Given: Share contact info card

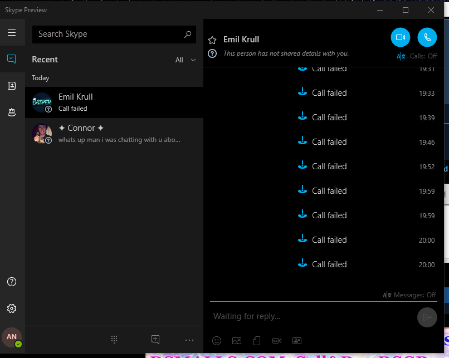Looking at the screenshot, I should pos(297,341).
